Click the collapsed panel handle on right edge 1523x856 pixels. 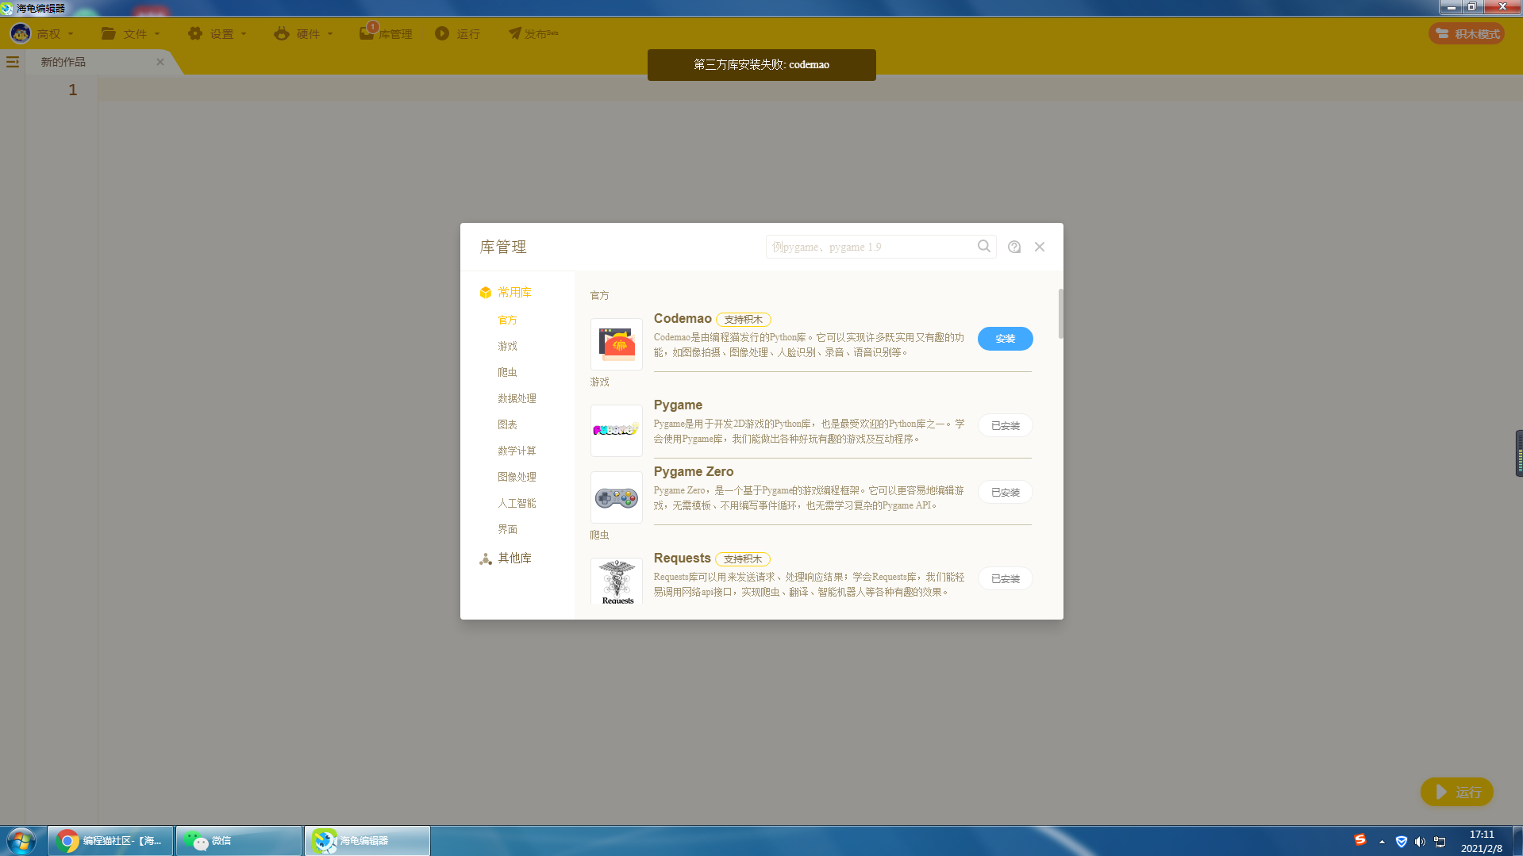1519,453
